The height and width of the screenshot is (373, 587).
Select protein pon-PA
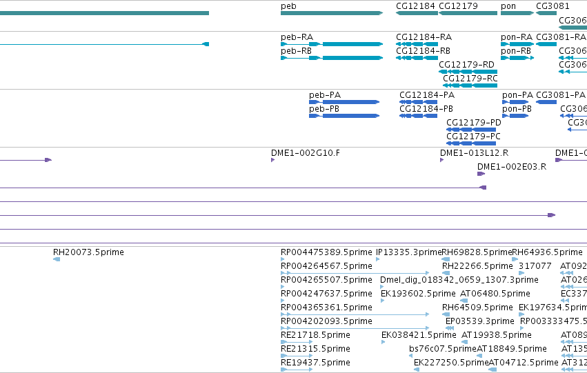point(515,102)
